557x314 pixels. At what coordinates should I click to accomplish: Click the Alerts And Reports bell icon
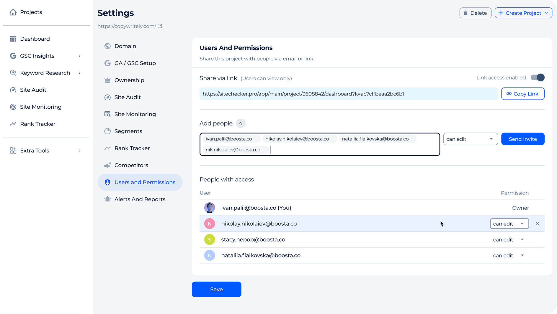(x=107, y=199)
